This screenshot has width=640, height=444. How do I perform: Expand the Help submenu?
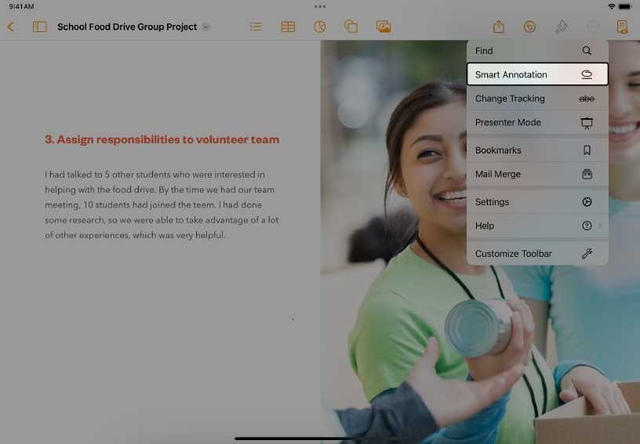[x=537, y=226]
